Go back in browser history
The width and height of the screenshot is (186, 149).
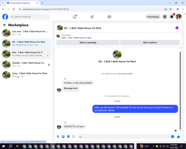click(3, 9)
